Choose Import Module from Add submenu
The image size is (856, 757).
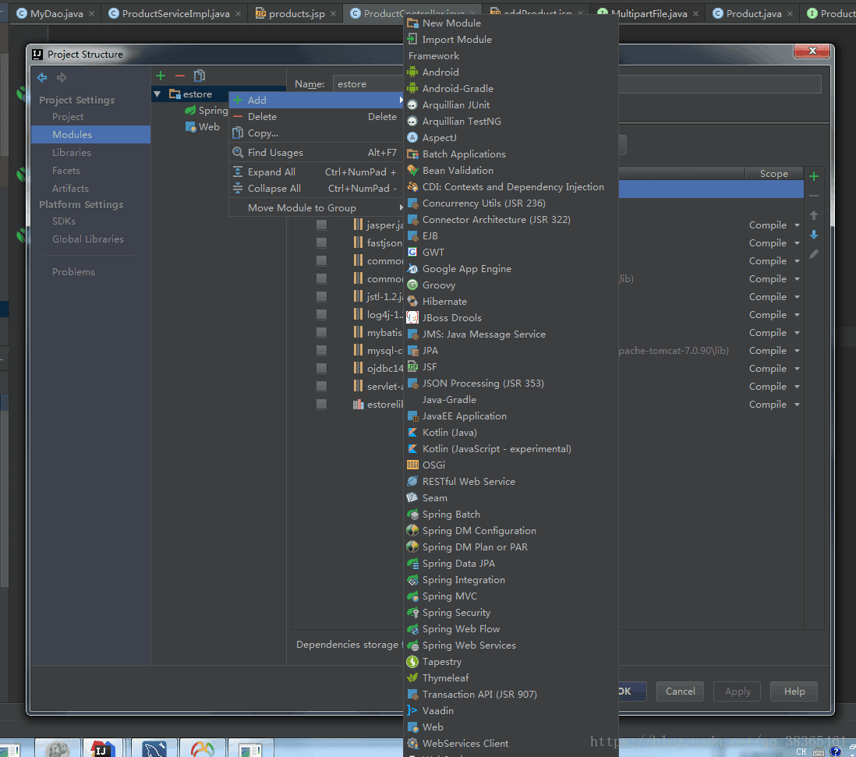point(511,39)
